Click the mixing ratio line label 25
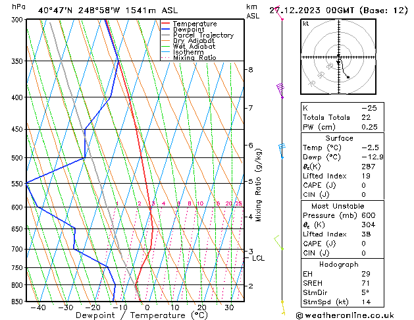 (238, 203)
